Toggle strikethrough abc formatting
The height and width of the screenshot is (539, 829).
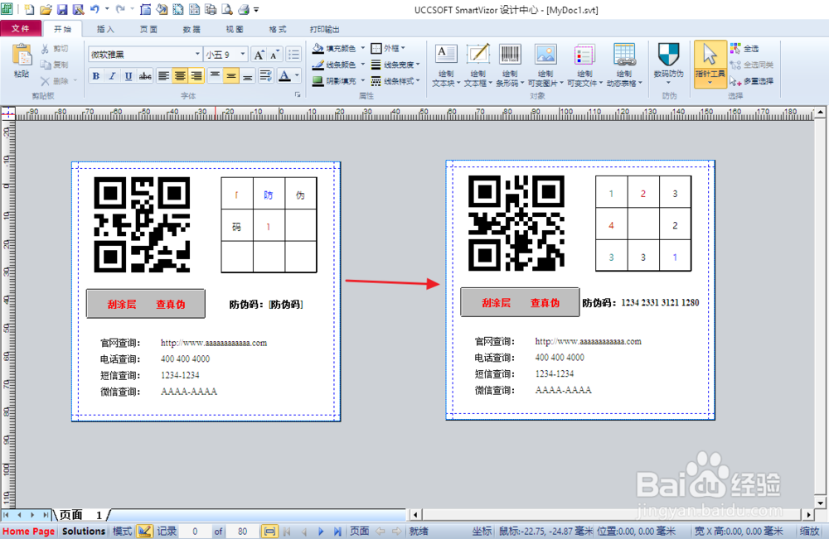(x=145, y=76)
